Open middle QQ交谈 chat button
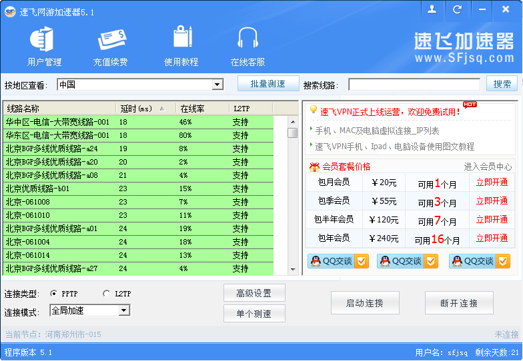Screen dimensions: 523x361 (x=407, y=261)
